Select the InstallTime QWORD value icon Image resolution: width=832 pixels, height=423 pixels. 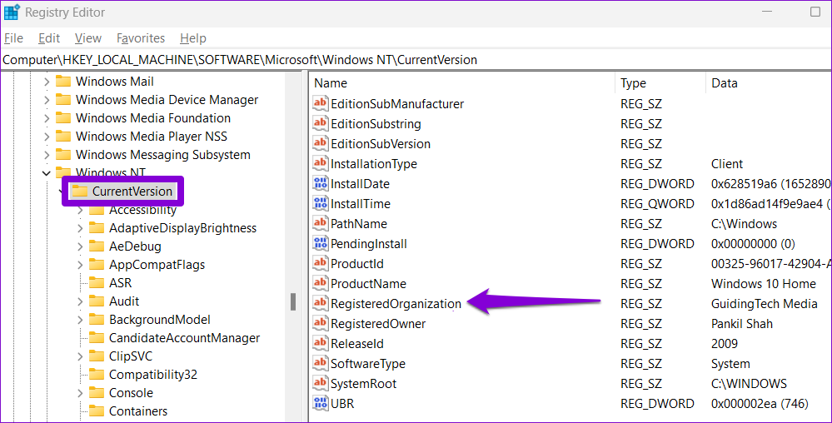click(321, 204)
